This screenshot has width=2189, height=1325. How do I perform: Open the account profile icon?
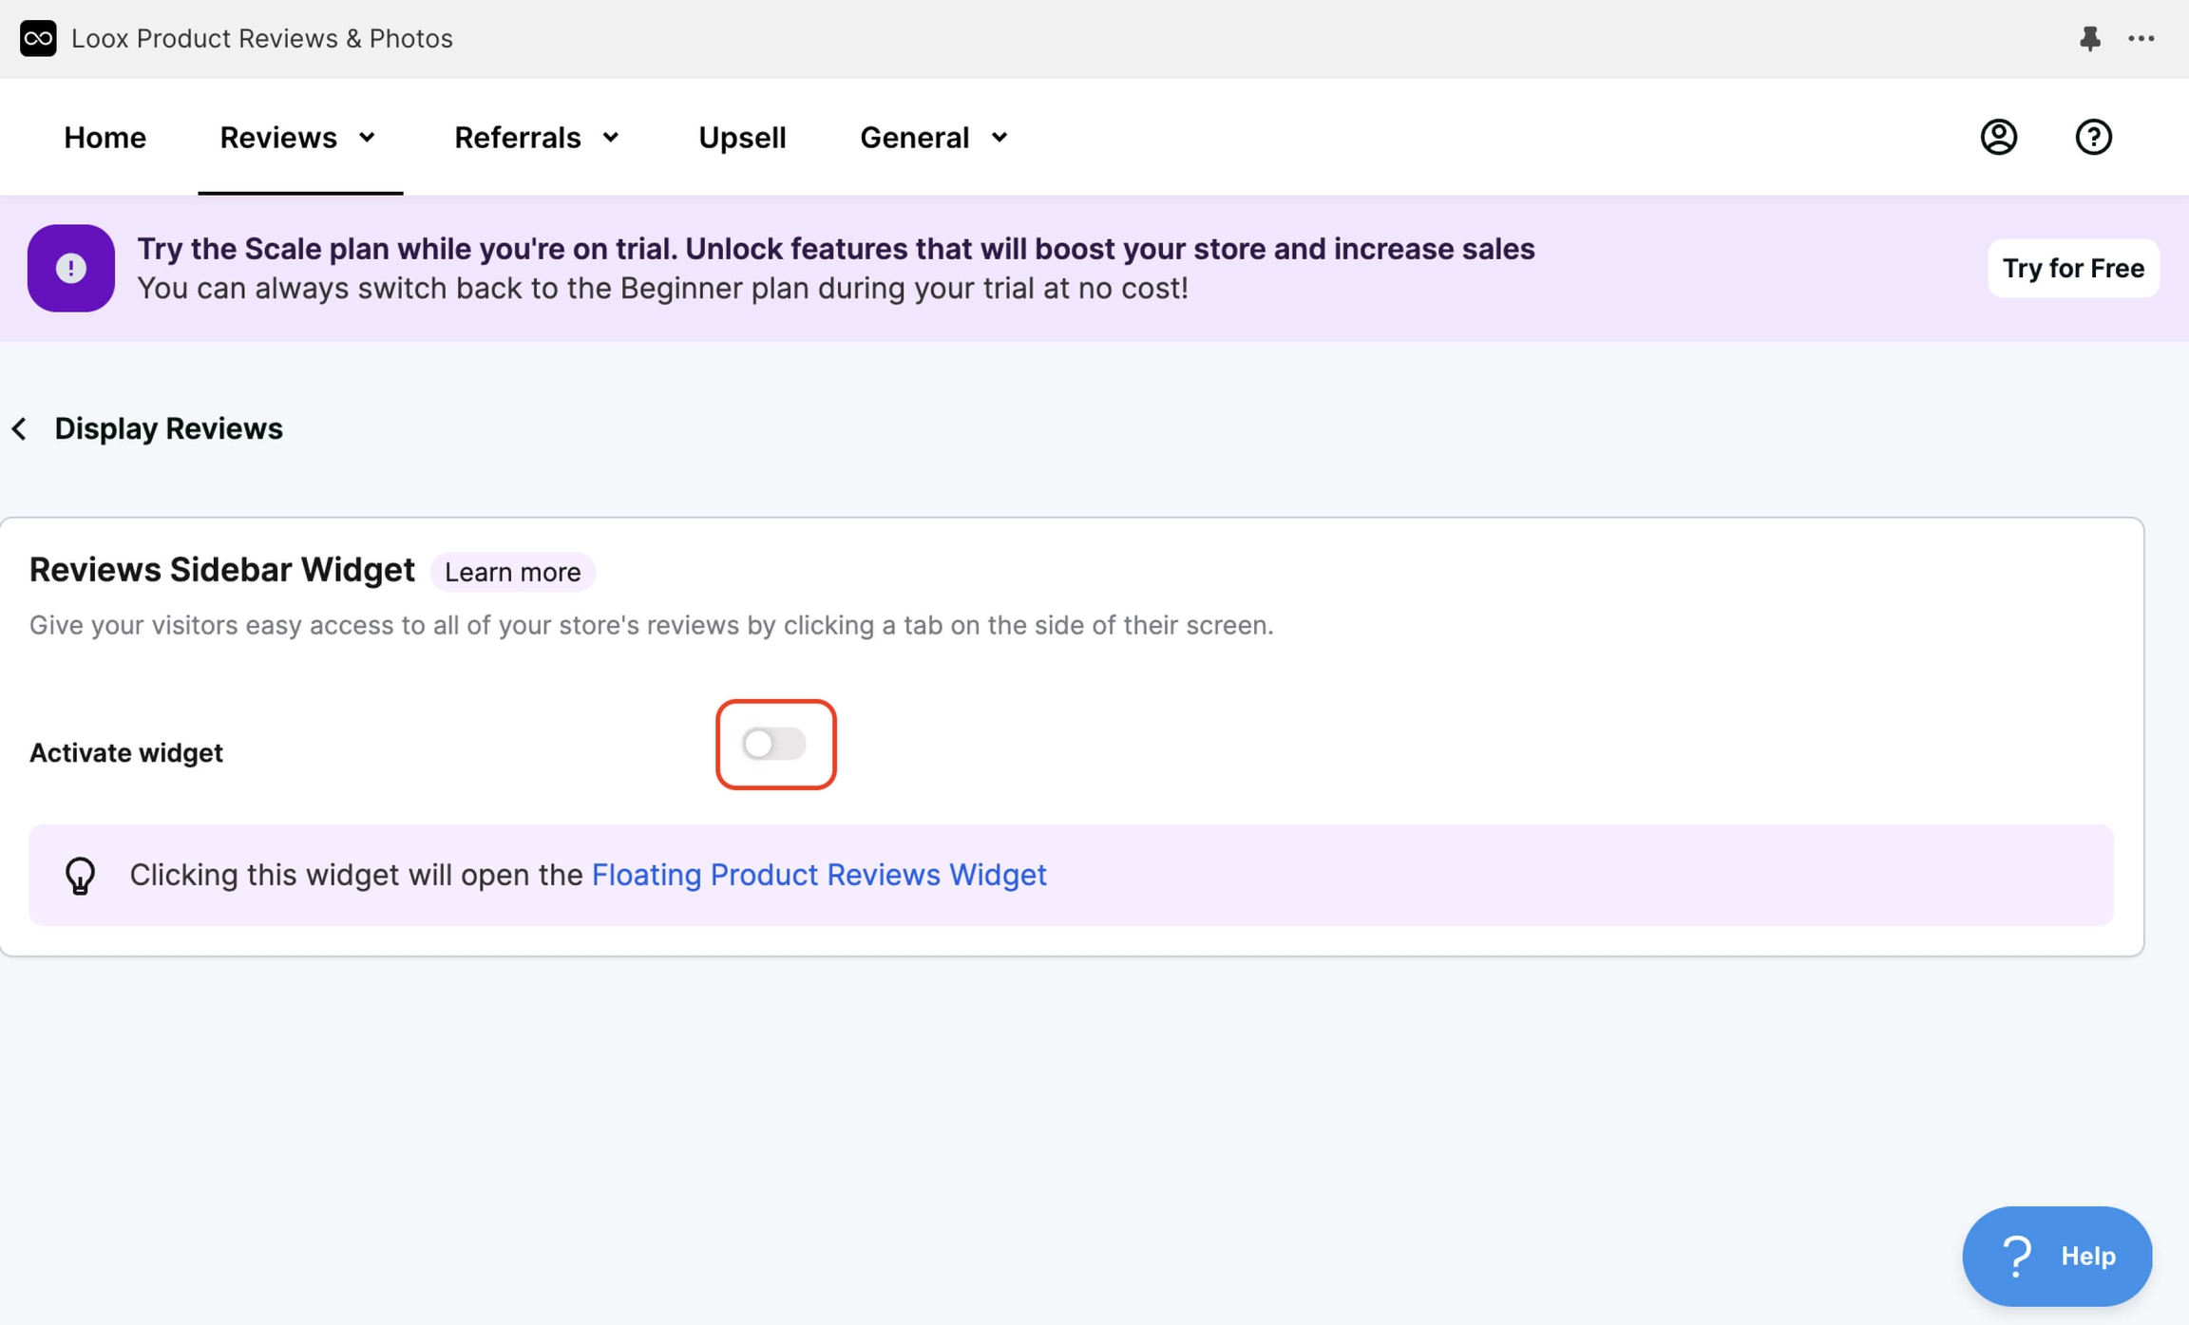tap(1997, 137)
